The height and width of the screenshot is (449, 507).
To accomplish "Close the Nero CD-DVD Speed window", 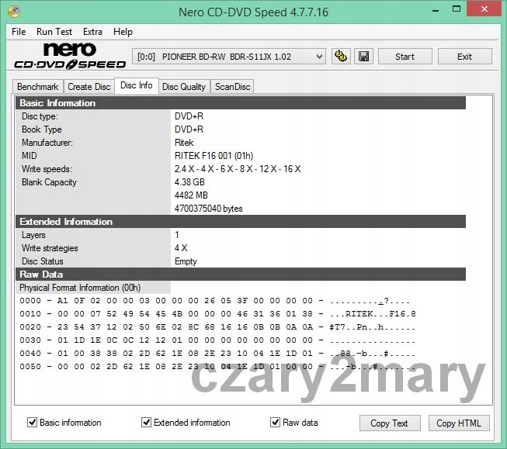I will [x=484, y=9].
